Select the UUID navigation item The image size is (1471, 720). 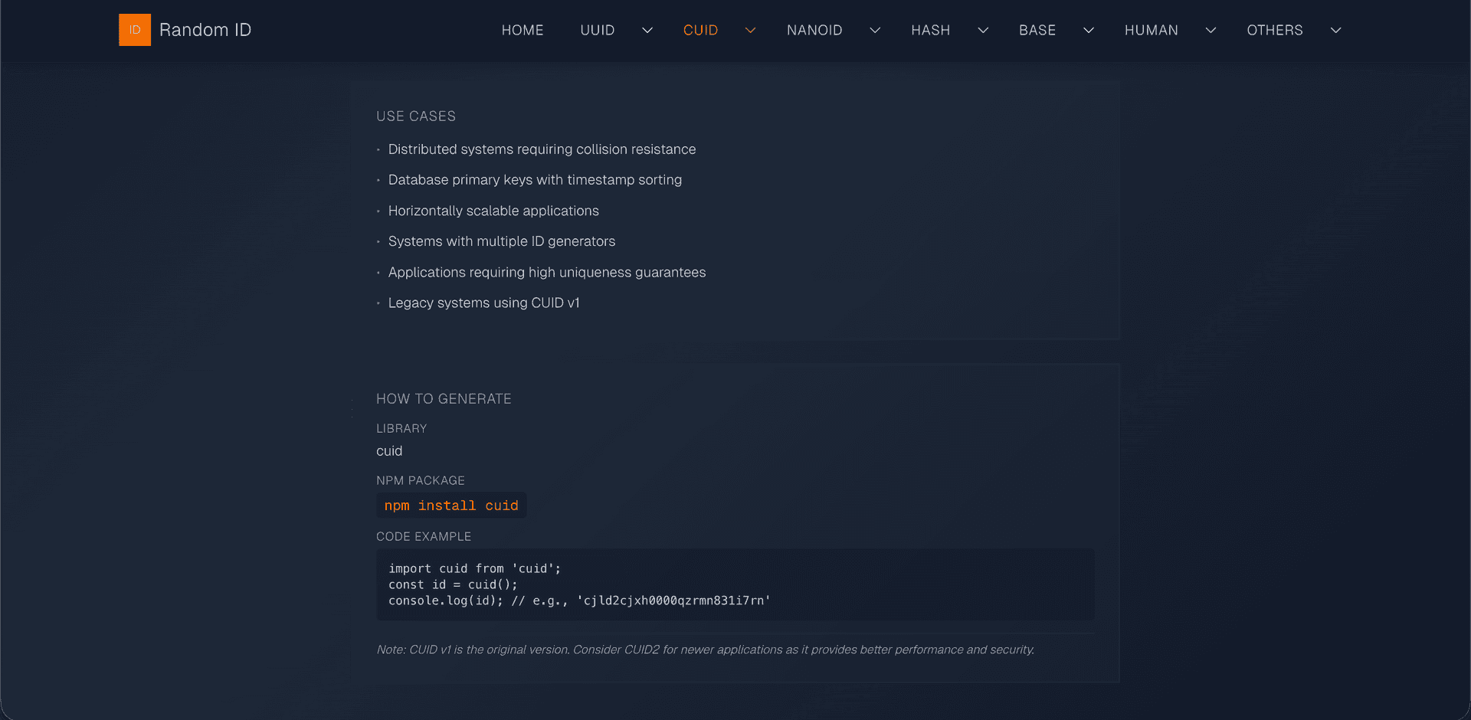pyautogui.click(x=598, y=30)
